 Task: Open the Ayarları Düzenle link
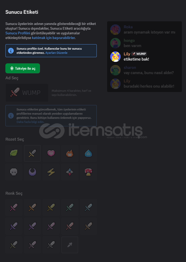coord(56,53)
